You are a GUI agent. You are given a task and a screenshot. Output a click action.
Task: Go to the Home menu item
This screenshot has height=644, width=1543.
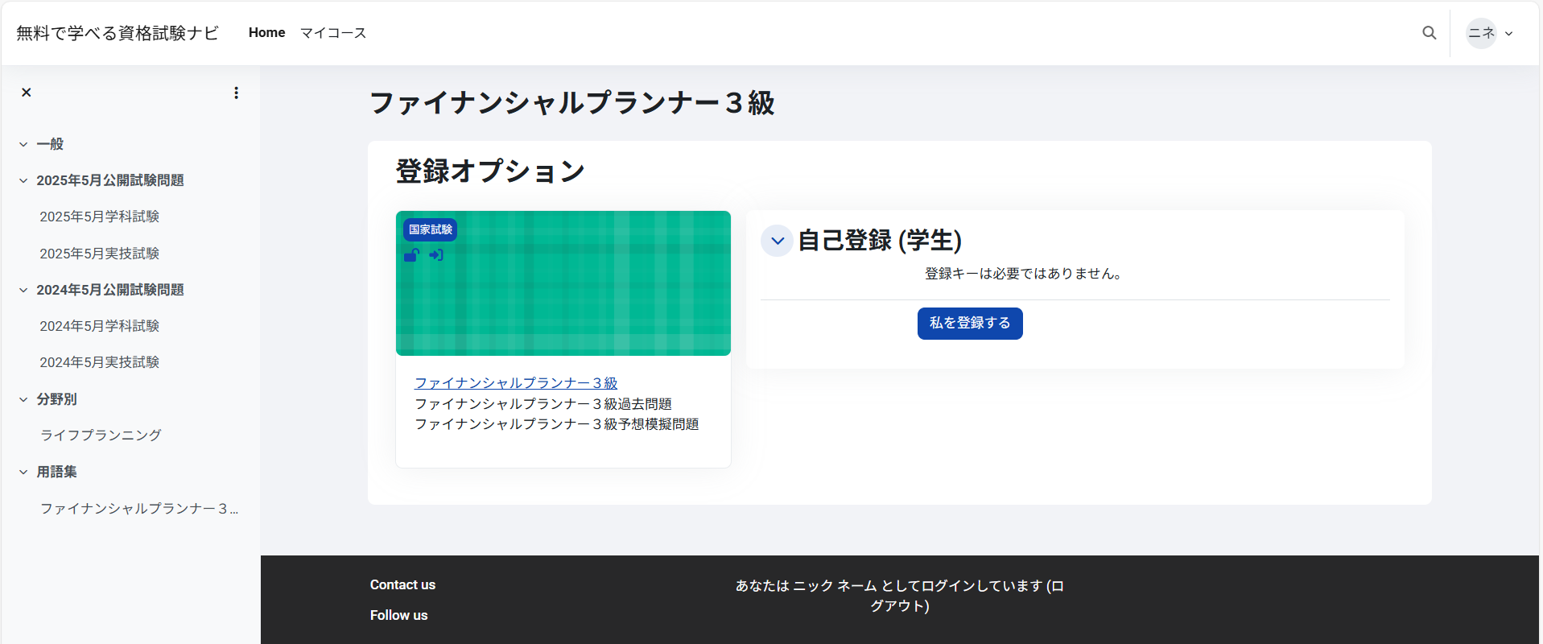(x=266, y=33)
